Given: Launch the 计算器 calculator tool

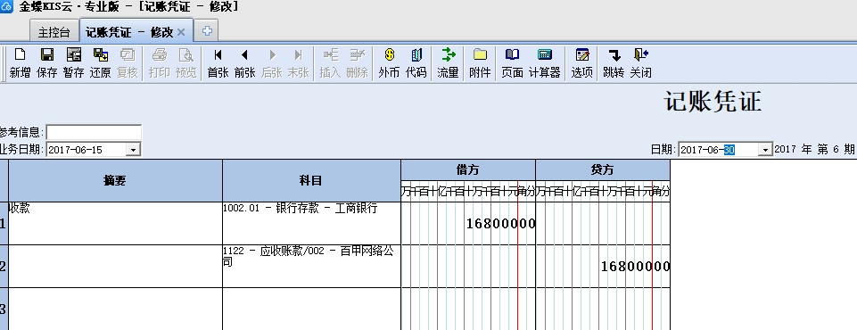Looking at the screenshot, I should [545, 62].
